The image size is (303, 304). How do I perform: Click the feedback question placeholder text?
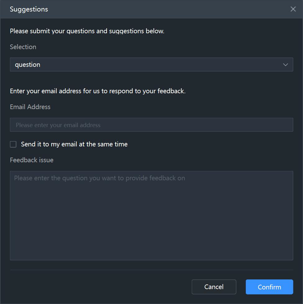click(100, 178)
